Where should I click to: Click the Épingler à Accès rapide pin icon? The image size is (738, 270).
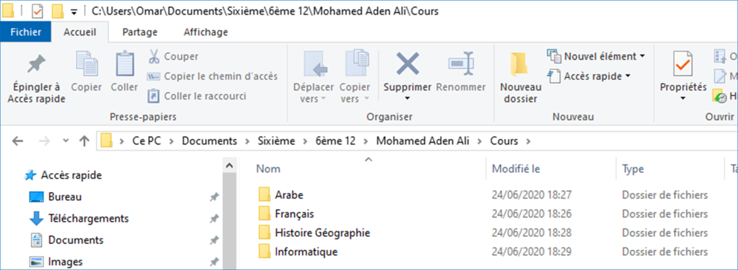pyautogui.click(x=36, y=63)
